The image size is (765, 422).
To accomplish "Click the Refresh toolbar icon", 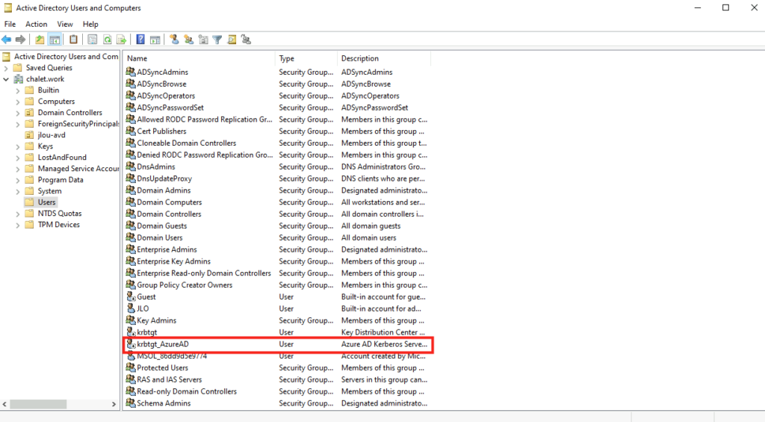I will click(x=108, y=40).
